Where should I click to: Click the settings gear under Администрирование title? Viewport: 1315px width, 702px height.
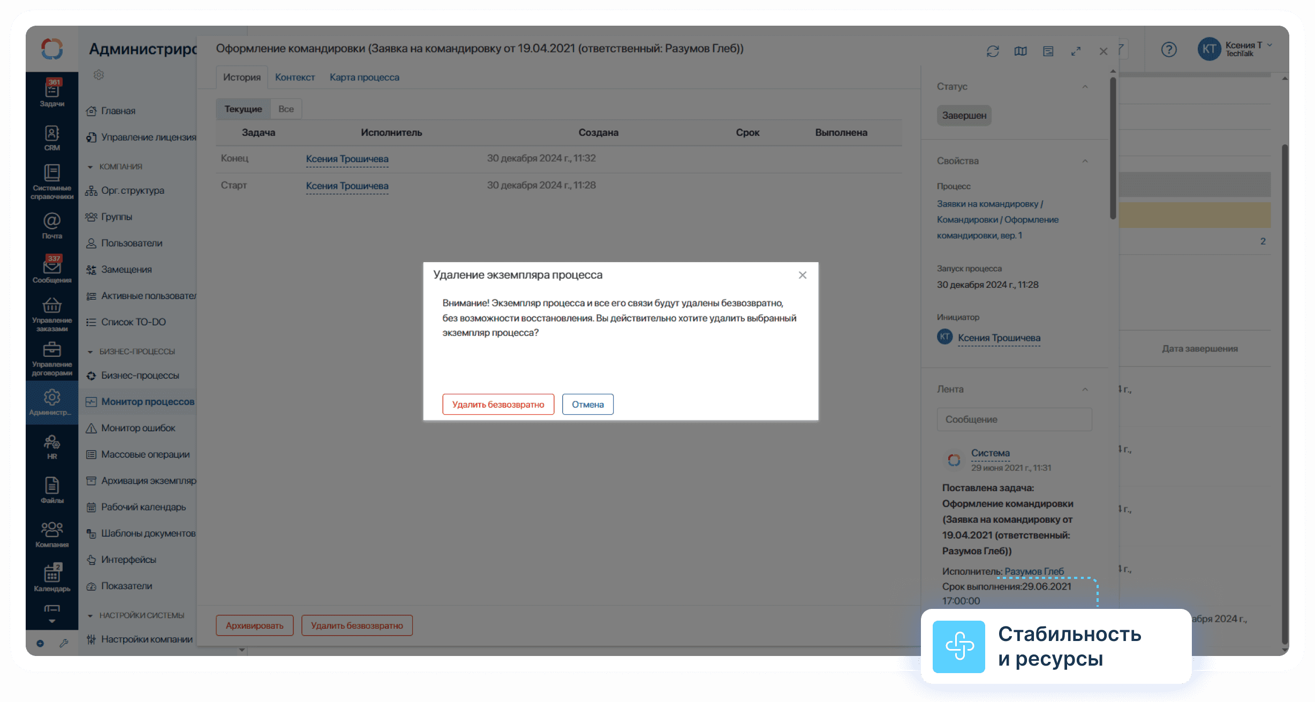(99, 75)
